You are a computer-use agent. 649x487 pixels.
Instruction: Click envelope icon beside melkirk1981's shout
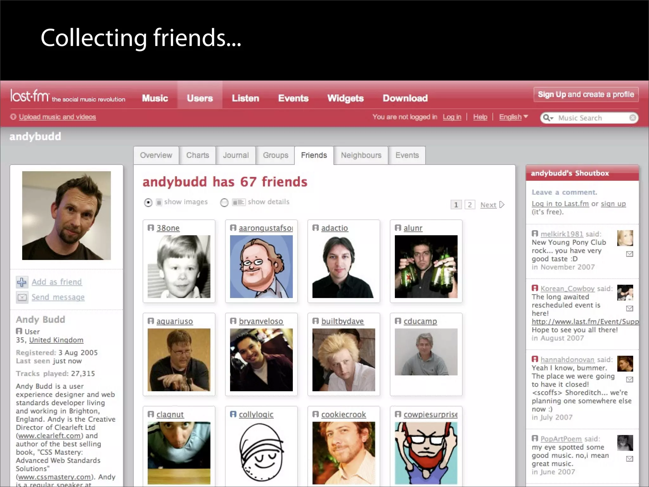click(630, 254)
